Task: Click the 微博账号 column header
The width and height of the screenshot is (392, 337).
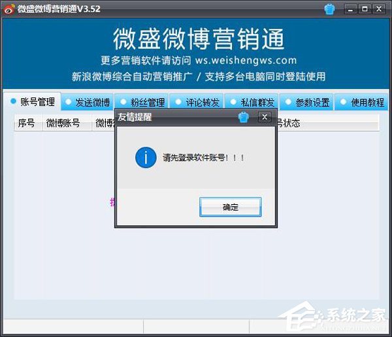Action: point(67,123)
